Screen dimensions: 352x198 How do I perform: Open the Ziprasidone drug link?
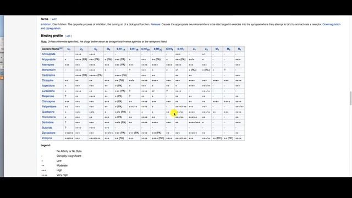(49, 133)
